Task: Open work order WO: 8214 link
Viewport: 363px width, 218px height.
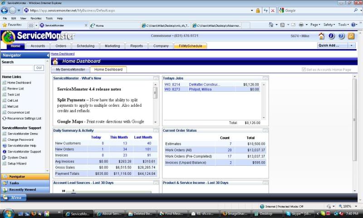Action: 172,84
